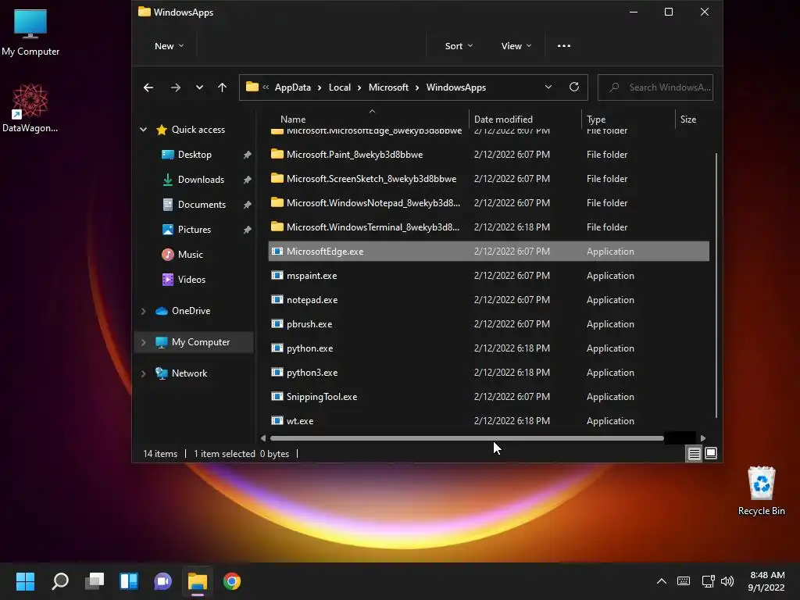Select the python.exe file
The width and height of the screenshot is (800, 600).
[488, 348]
